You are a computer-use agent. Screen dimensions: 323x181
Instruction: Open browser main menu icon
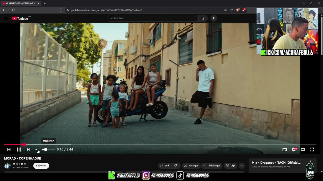tap(319, 10)
